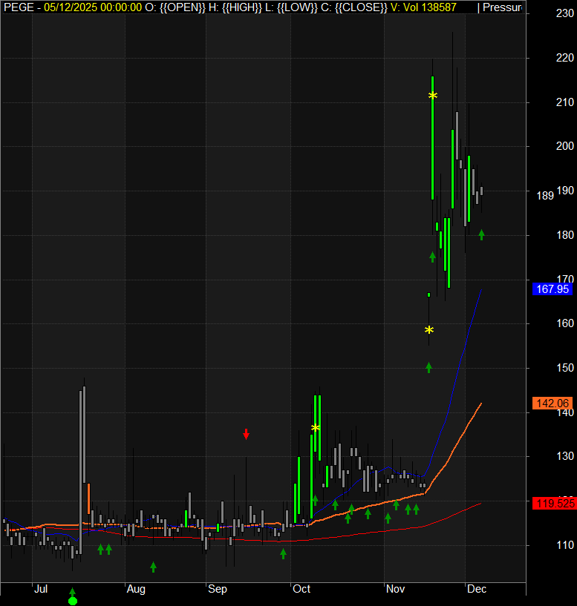Click the 230 price axis label
This screenshot has width=577, height=606.
565,13
